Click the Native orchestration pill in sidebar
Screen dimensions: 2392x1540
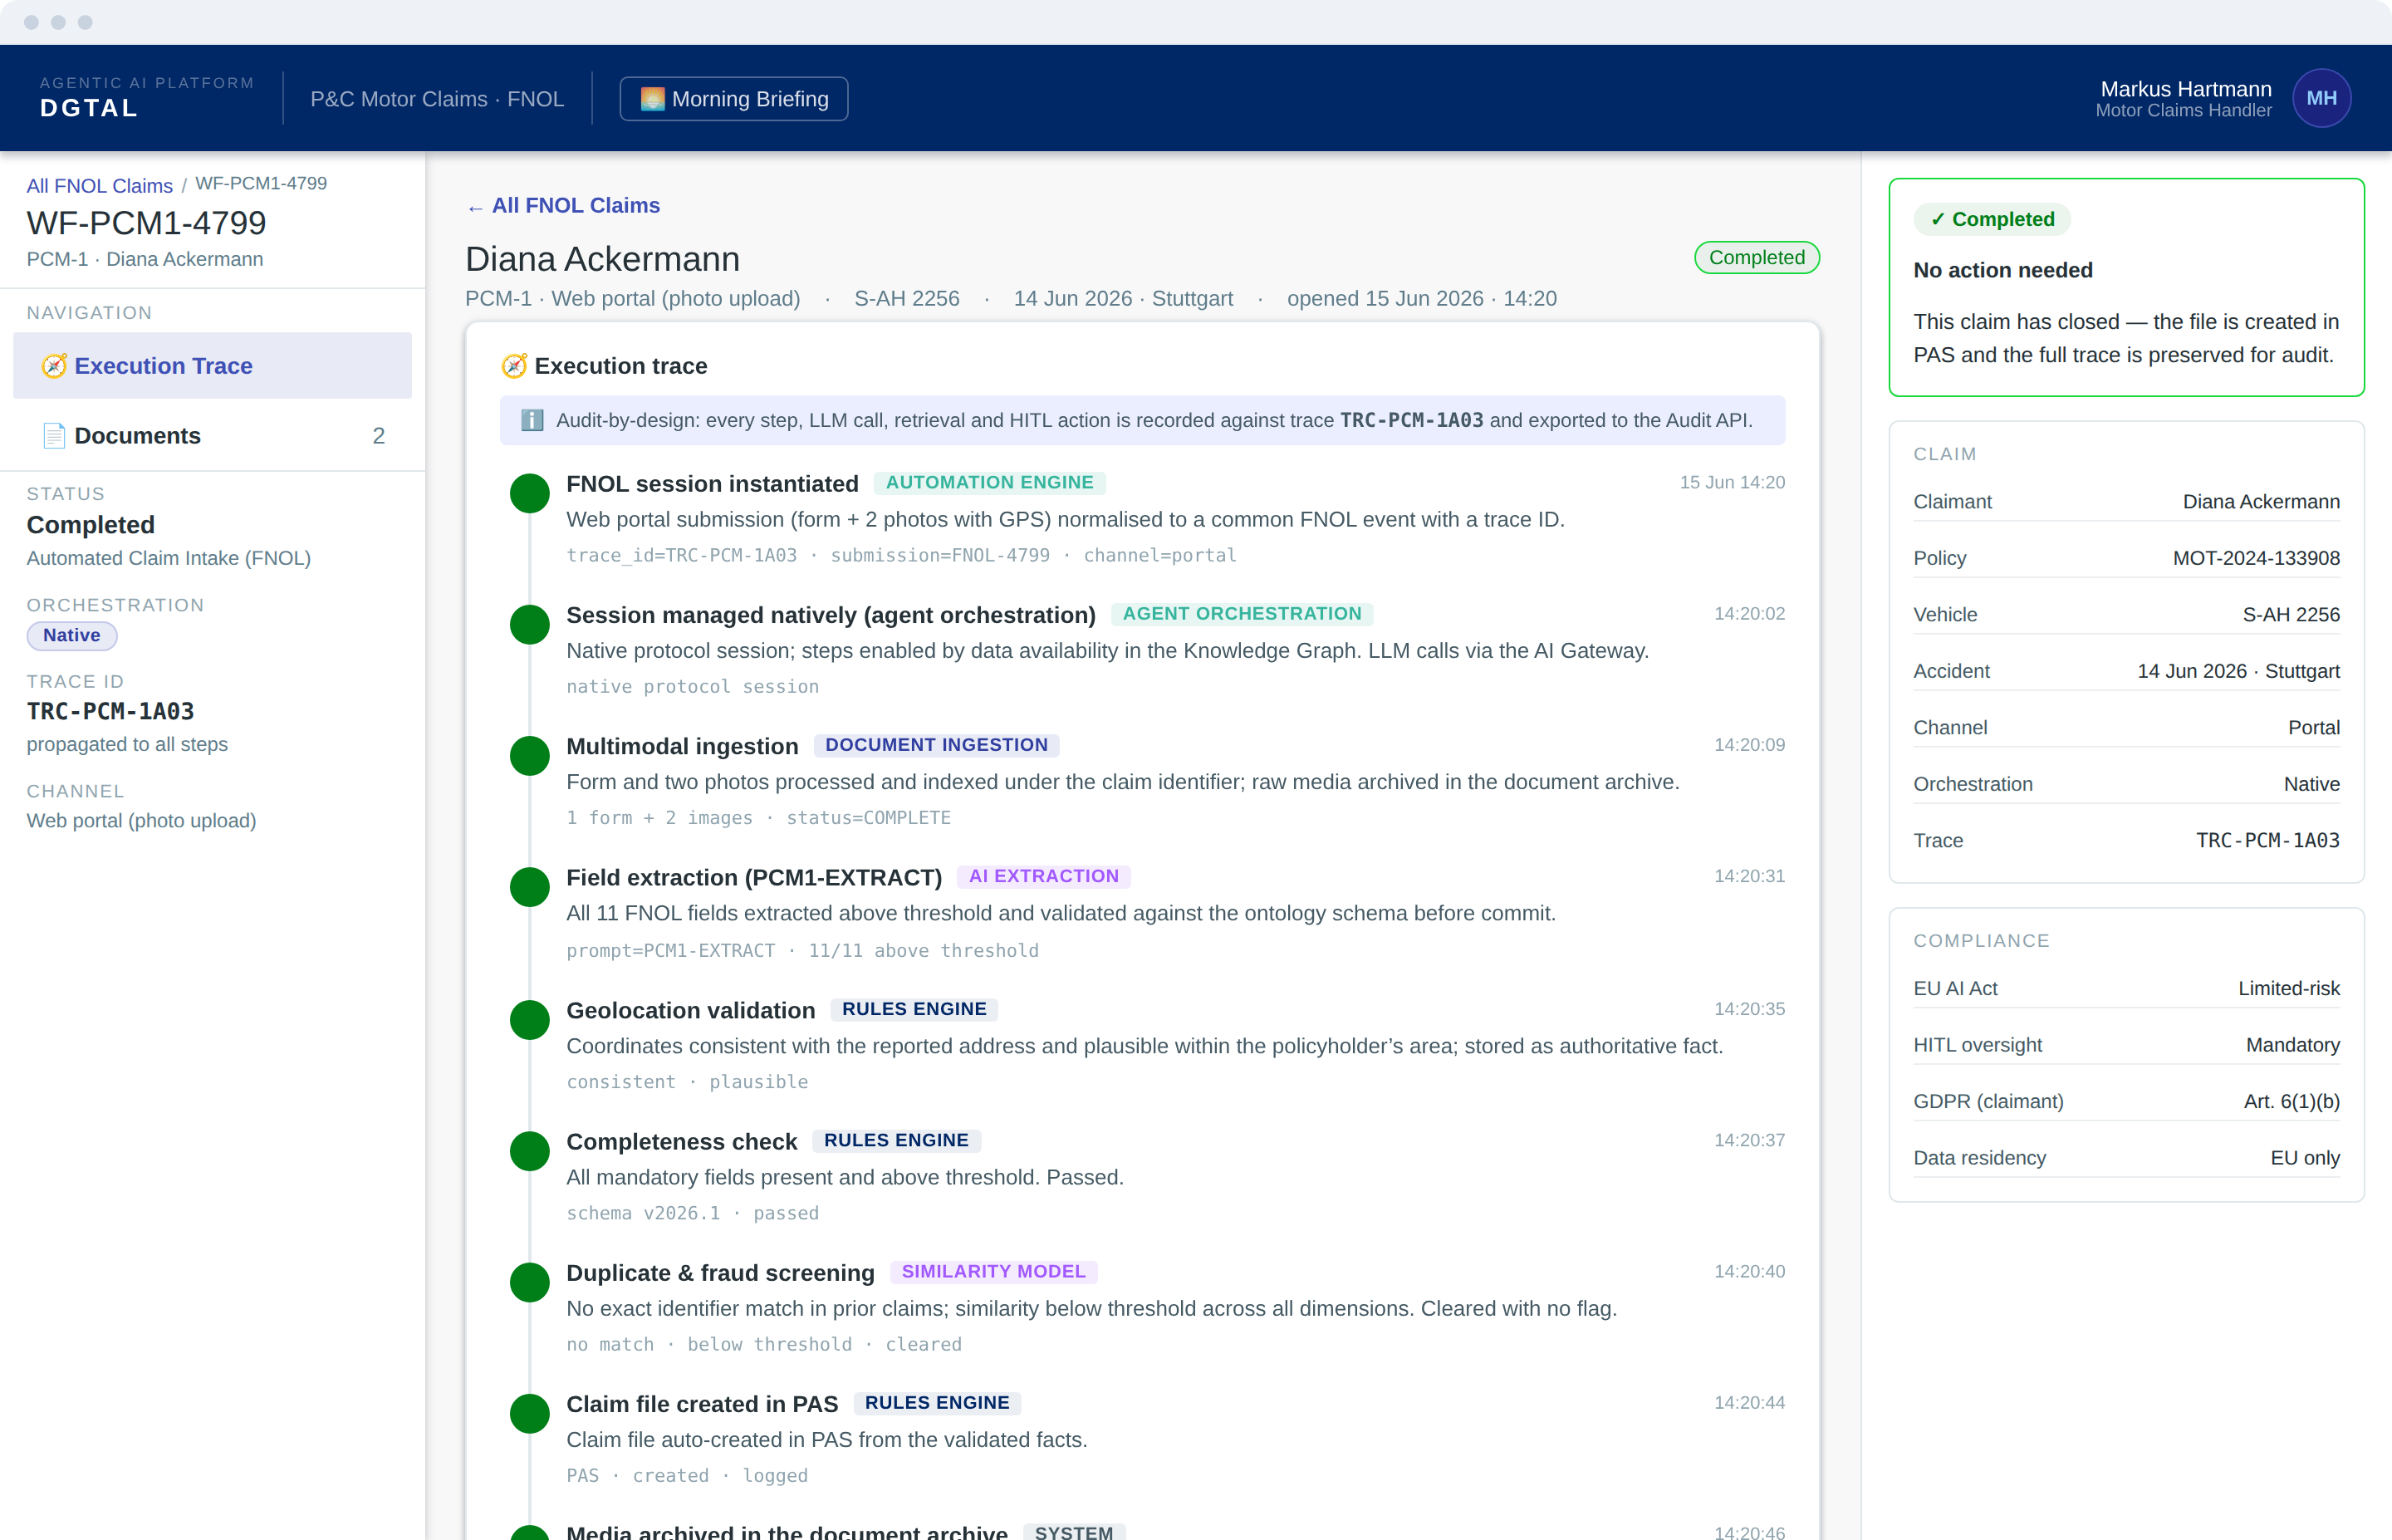(72, 635)
